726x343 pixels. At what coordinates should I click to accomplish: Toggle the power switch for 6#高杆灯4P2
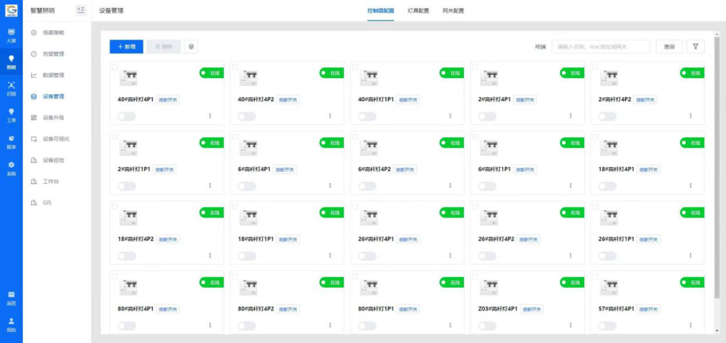tap(367, 186)
